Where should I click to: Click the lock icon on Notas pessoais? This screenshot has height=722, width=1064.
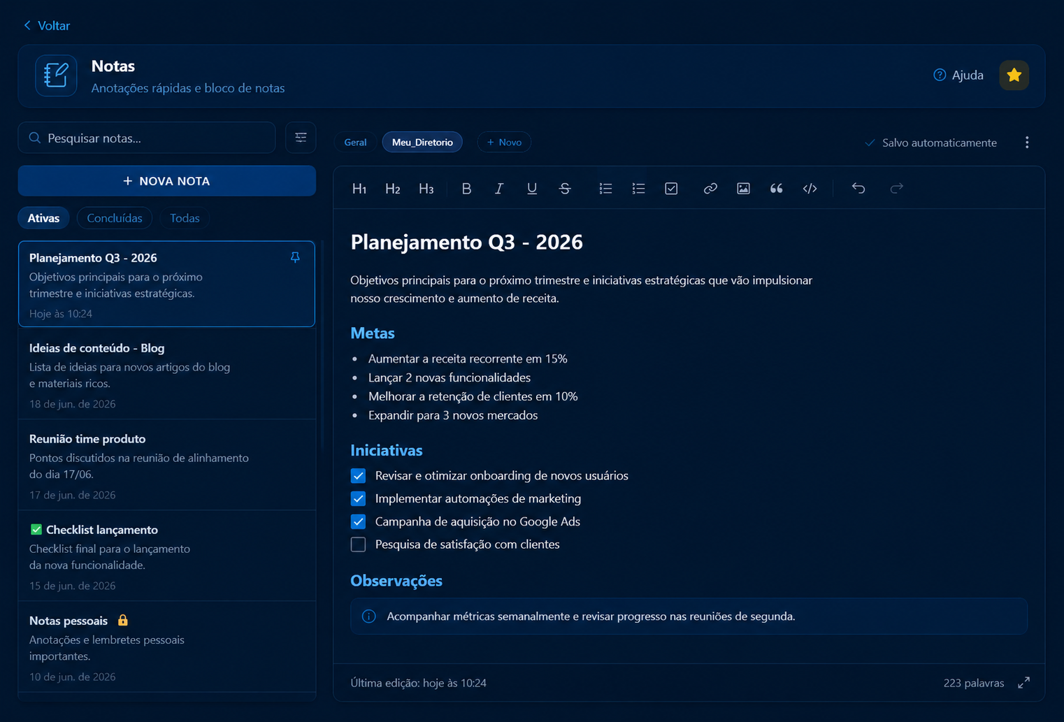click(x=123, y=621)
